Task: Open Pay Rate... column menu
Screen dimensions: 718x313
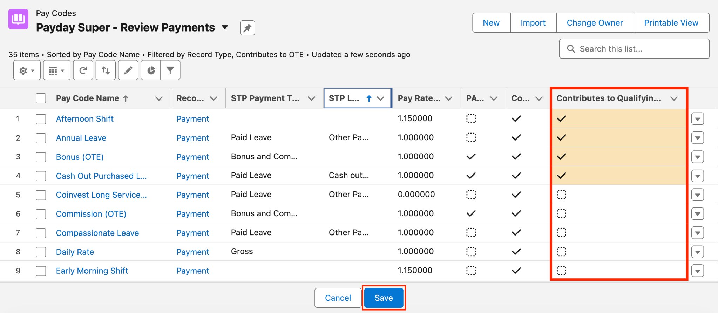Action: pyautogui.click(x=449, y=98)
